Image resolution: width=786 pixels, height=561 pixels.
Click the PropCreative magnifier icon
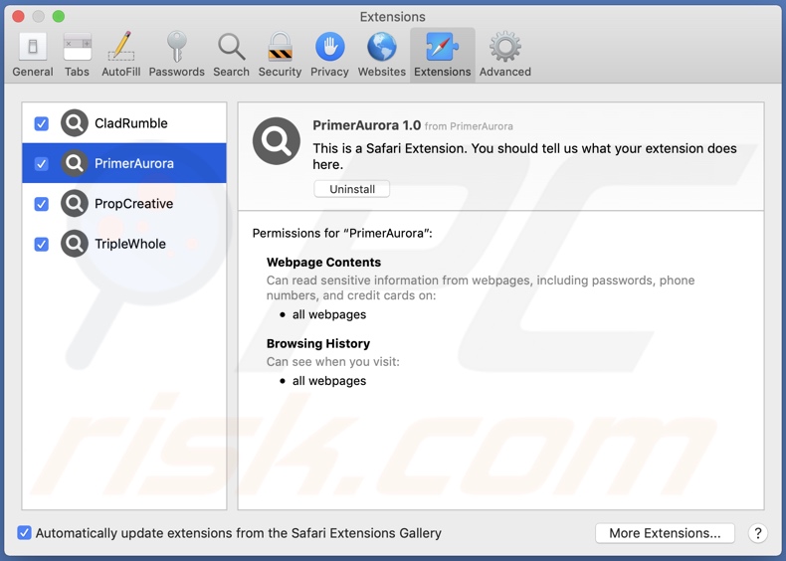75,203
